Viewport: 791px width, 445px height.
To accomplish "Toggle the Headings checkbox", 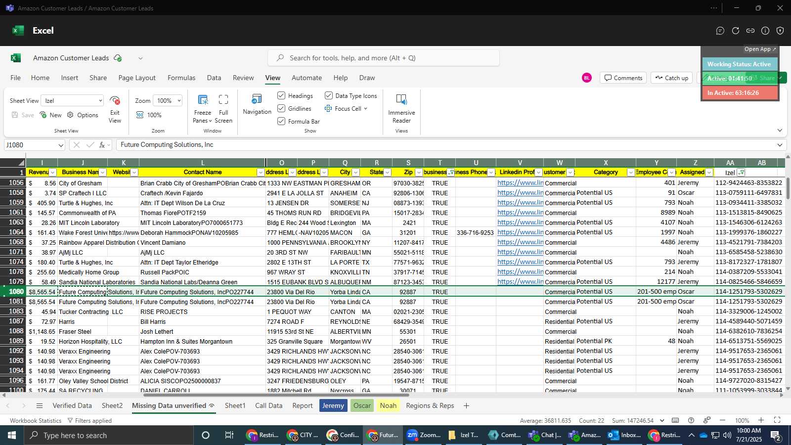I will [281, 95].
